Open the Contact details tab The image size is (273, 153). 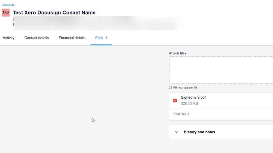click(36, 38)
